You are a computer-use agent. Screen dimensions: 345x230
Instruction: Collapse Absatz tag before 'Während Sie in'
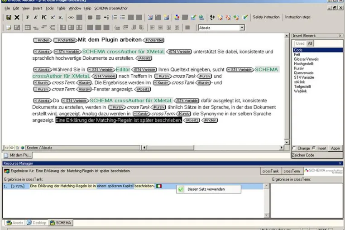tap(35, 70)
